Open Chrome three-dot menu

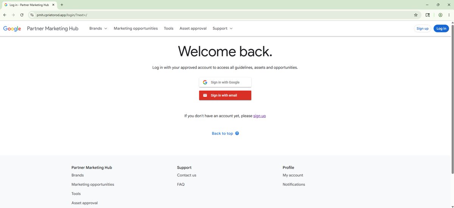(449, 15)
